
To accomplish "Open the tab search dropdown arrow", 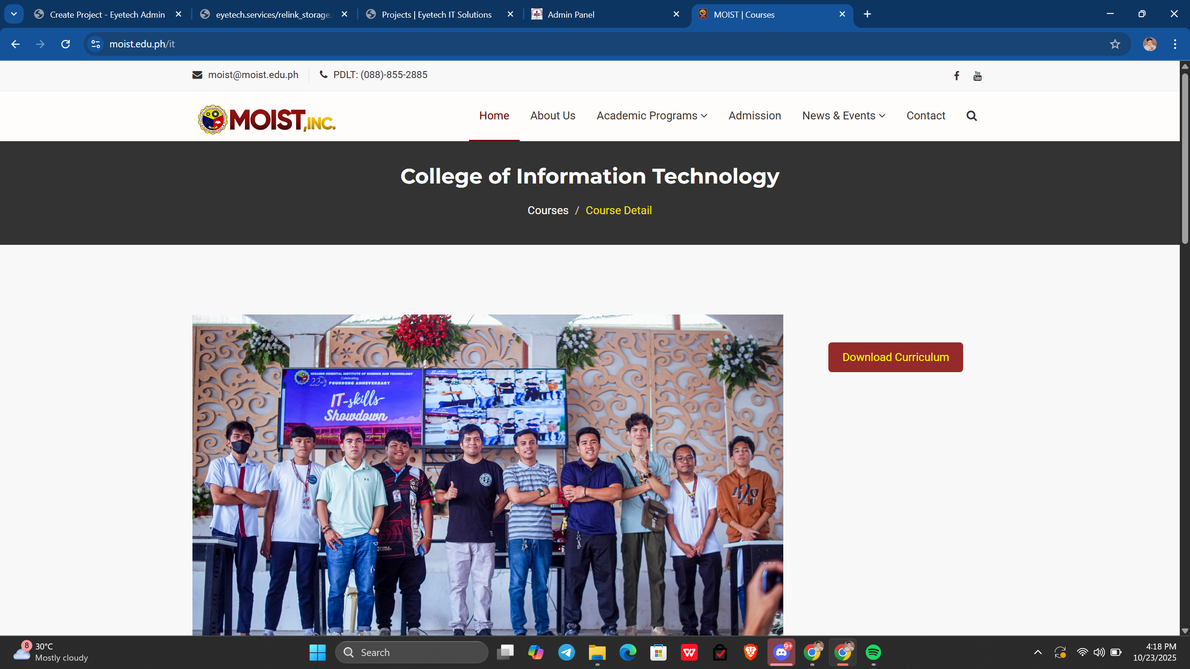I will coord(14,14).
